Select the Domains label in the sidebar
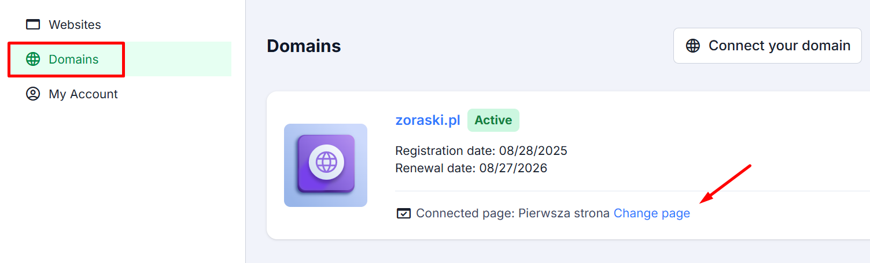This screenshot has width=870, height=263. (73, 60)
